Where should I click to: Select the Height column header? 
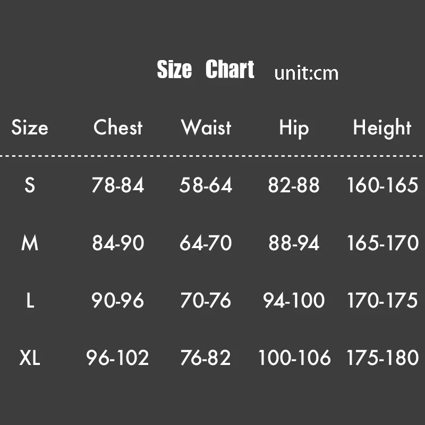pyautogui.click(x=382, y=129)
